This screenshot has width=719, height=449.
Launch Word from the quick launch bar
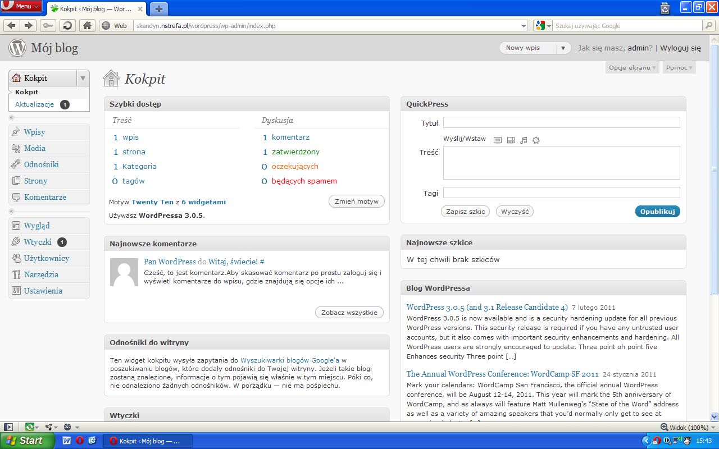tap(66, 441)
